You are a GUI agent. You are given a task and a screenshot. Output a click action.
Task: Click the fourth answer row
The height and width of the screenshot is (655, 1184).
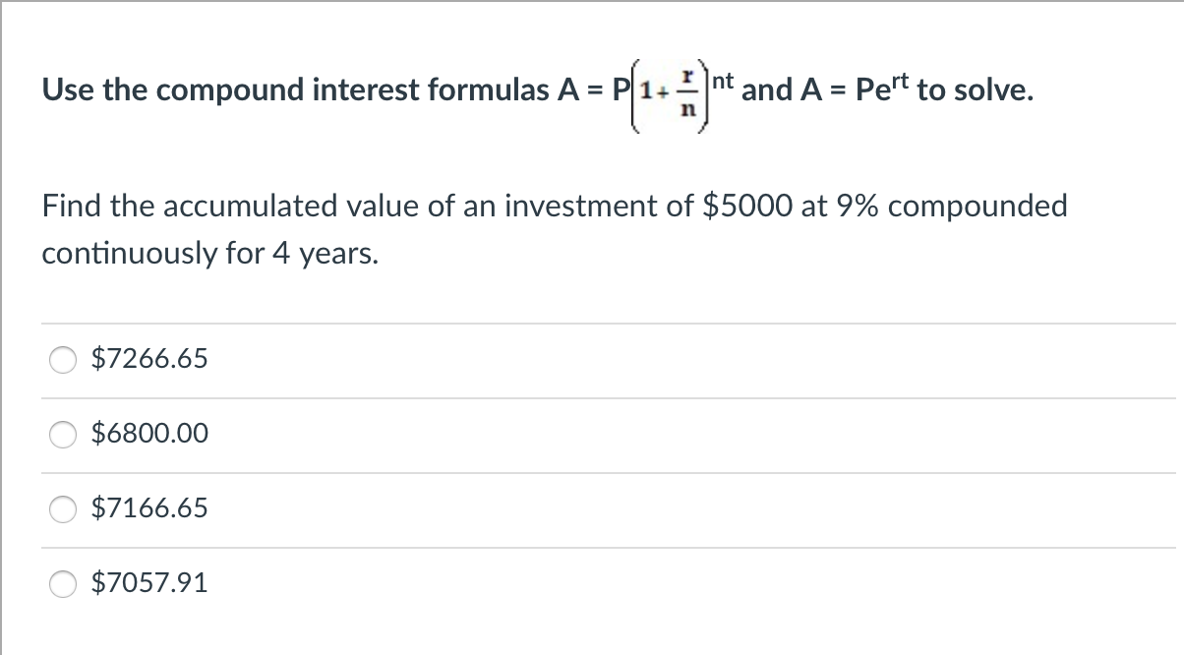tap(393, 583)
